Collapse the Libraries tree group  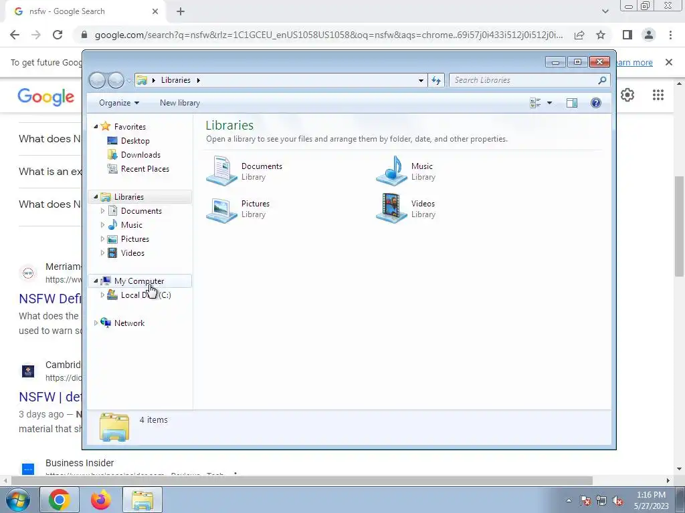click(x=96, y=197)
